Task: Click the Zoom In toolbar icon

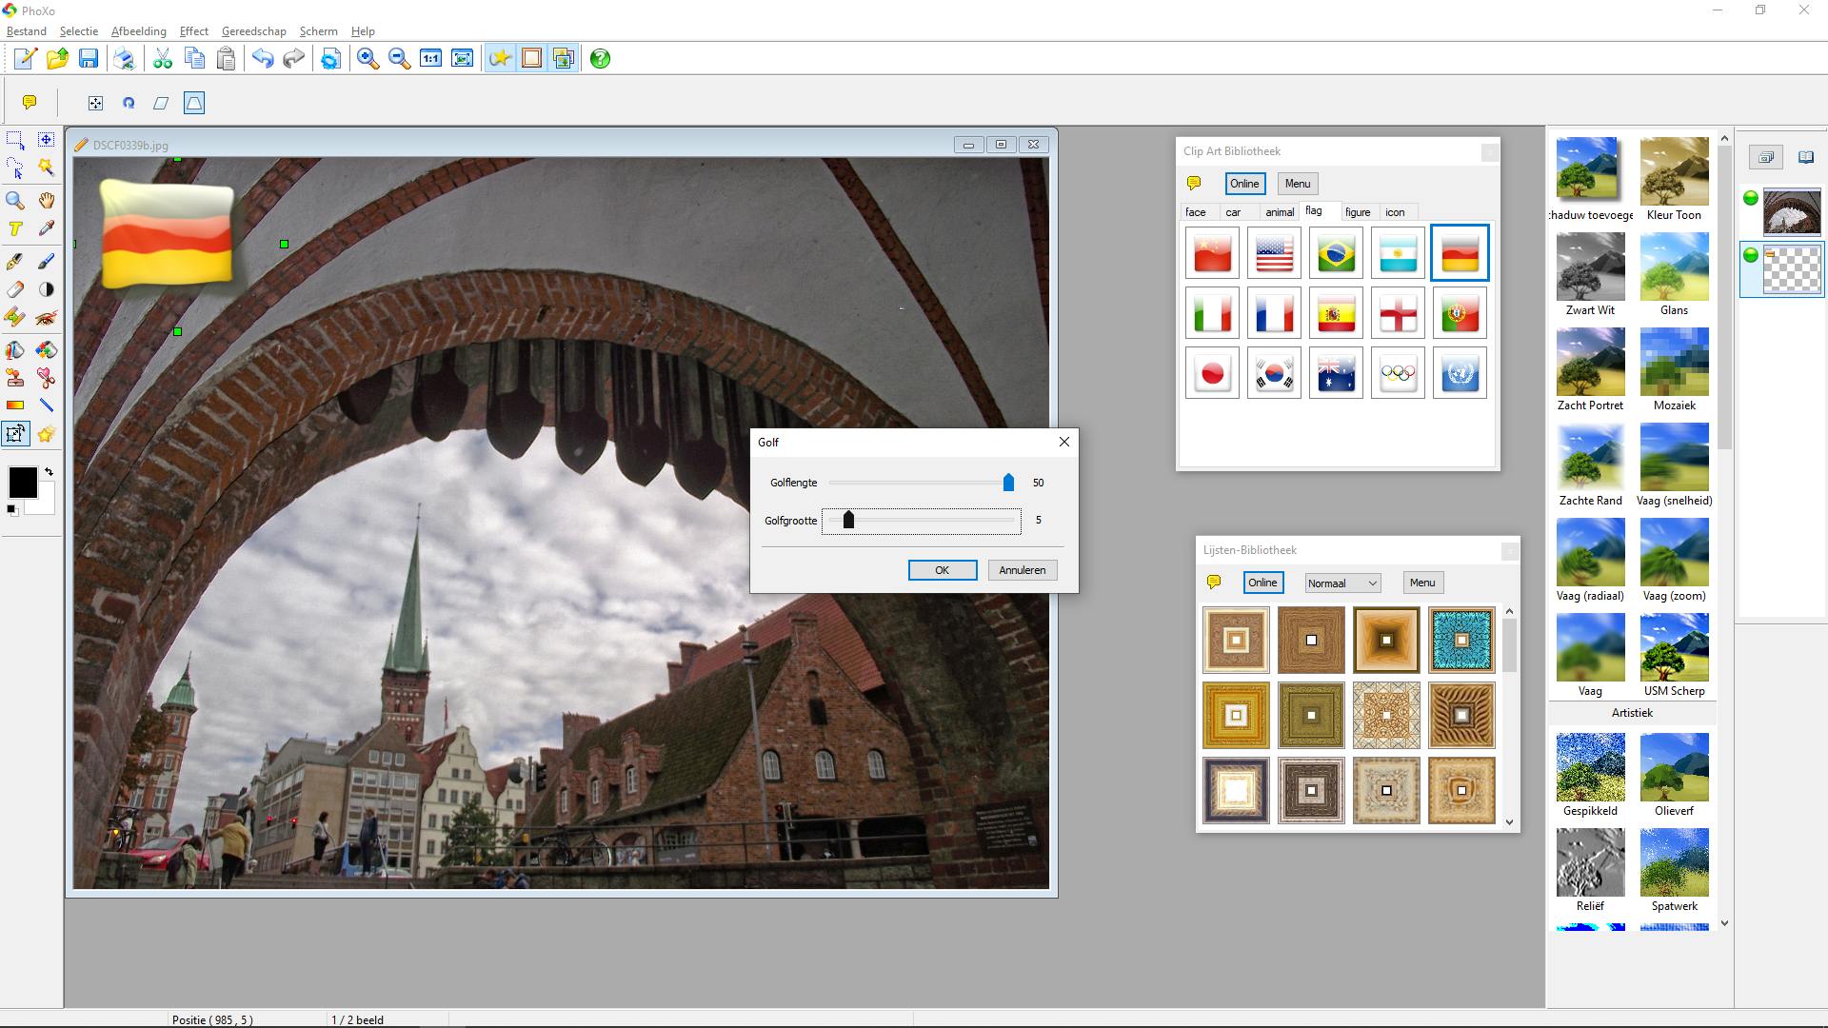Action: tap(368, 59)
